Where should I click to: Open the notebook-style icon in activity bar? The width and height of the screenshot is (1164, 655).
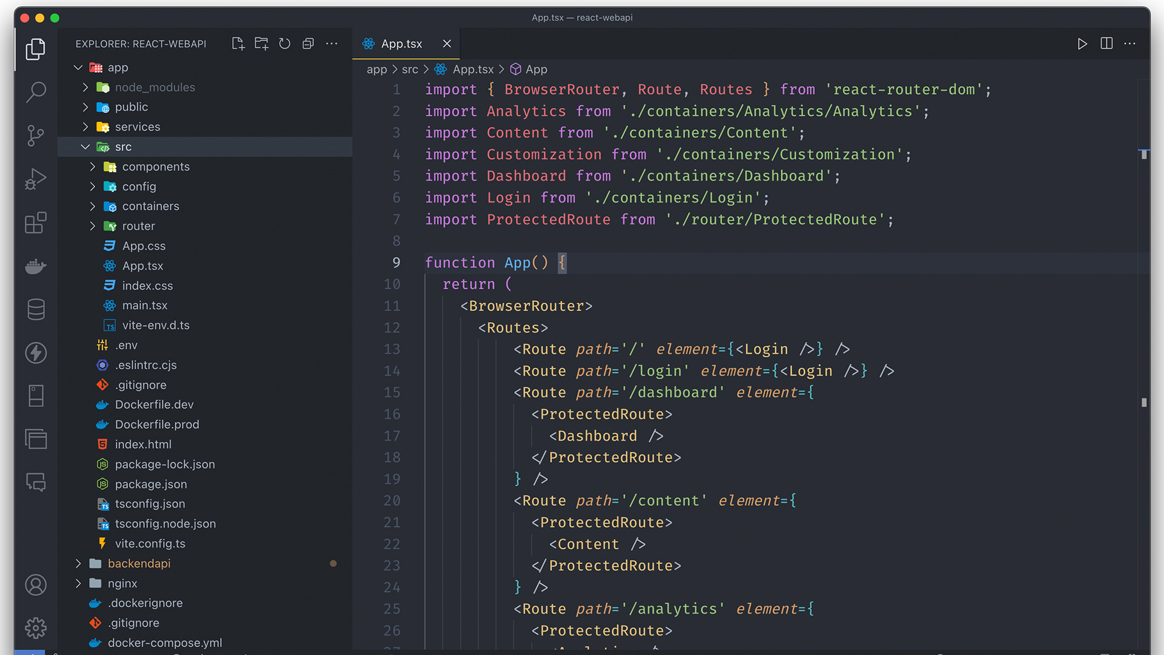click(36, 396)
